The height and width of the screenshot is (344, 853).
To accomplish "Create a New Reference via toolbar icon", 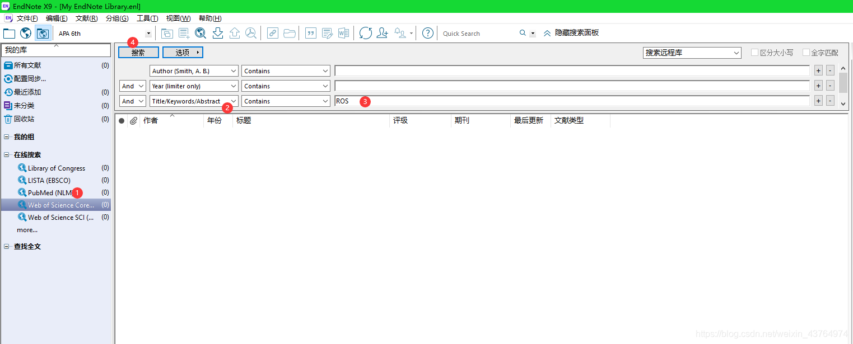I will 184,34.
